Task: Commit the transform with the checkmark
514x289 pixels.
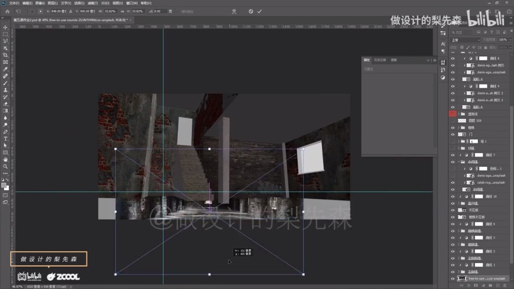Action: pos(259,11)
